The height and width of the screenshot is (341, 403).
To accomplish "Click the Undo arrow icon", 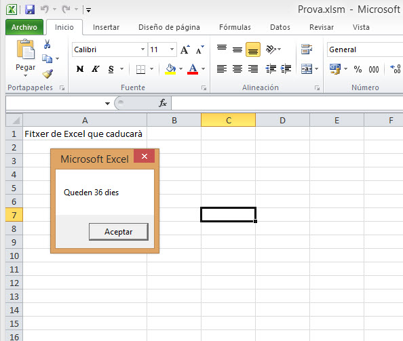I will tap(45, 9).
